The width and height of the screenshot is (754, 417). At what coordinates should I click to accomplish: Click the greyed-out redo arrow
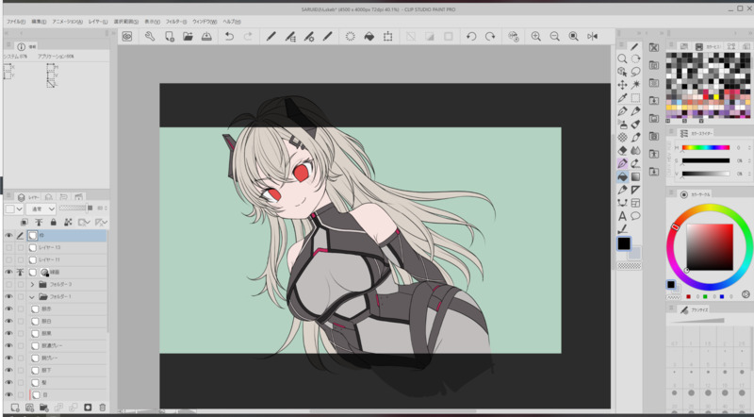pos(248,37)
